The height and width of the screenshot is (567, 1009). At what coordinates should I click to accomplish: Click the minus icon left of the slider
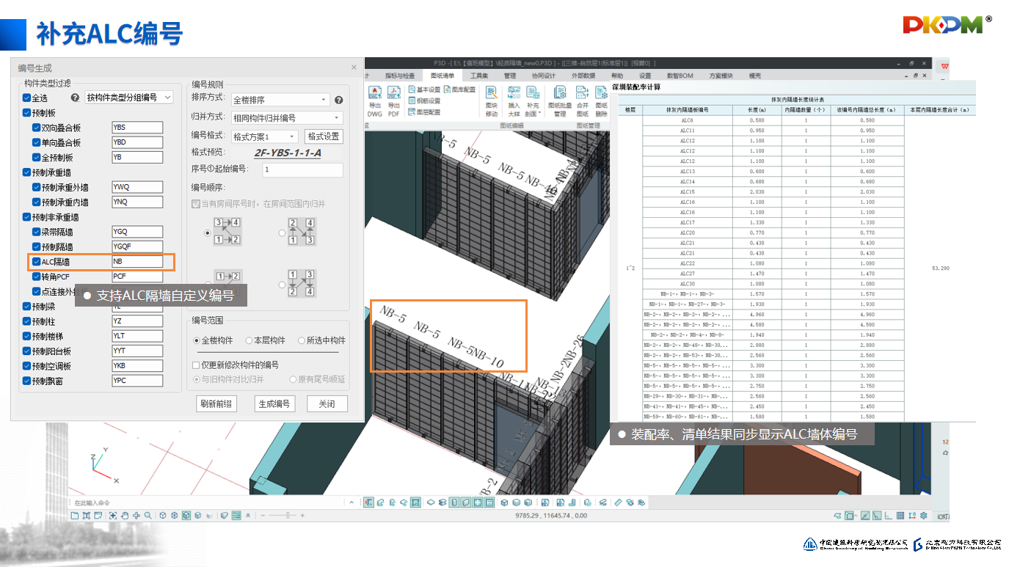tap(262, 516)
